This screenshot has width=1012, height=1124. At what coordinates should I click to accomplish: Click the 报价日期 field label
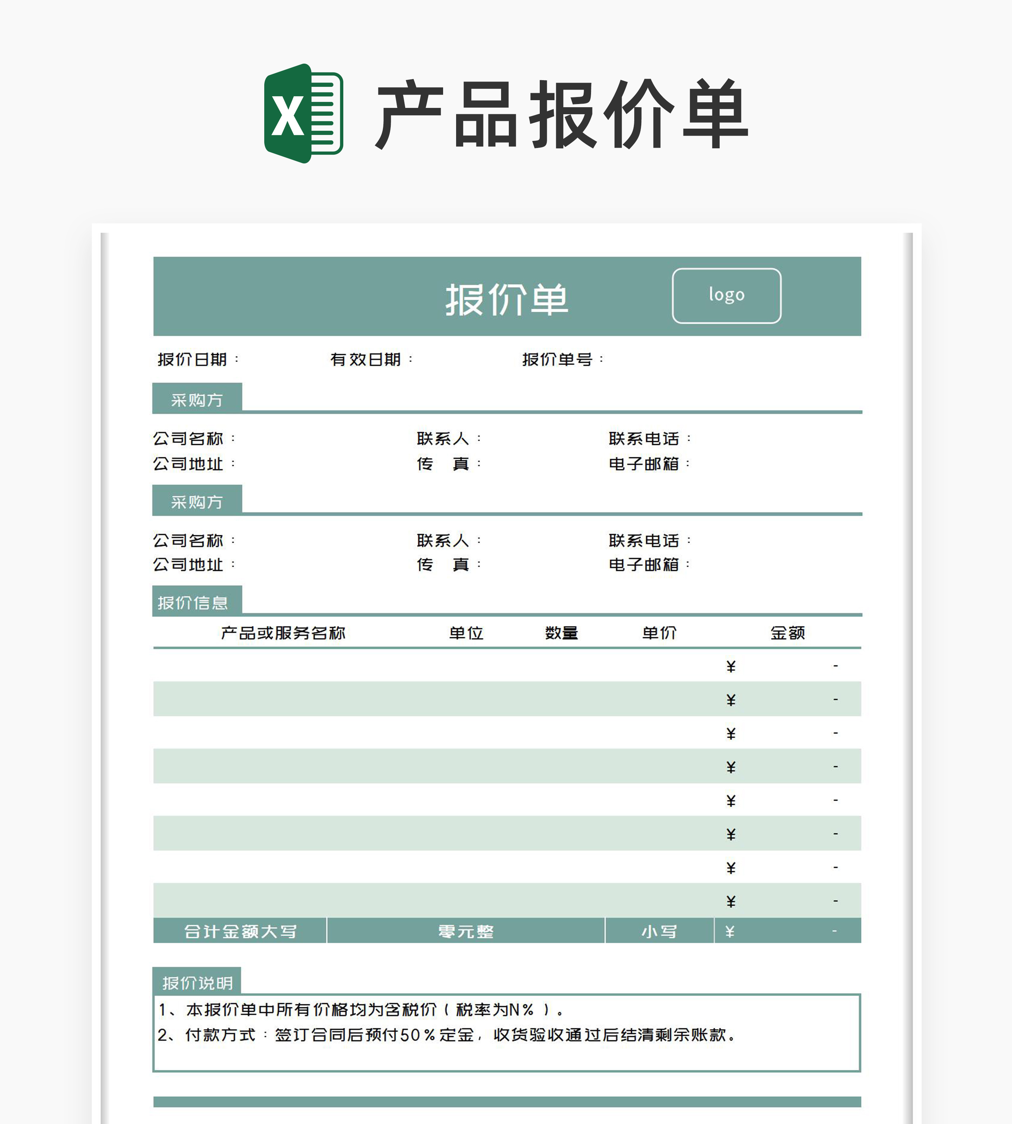(x=193, y=359)
